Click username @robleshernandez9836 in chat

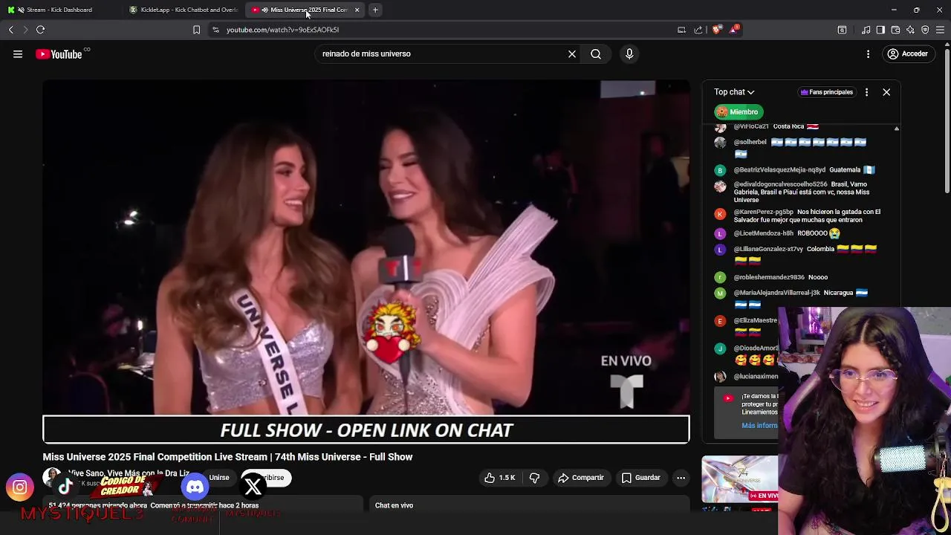pos(769,277)
